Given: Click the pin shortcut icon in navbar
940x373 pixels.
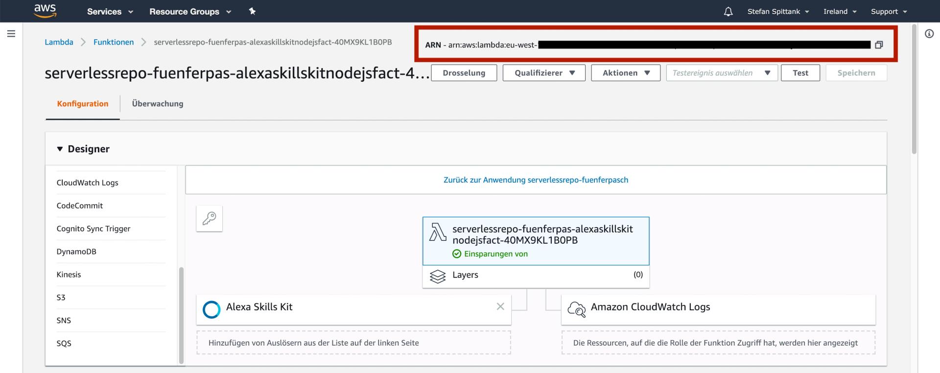Looking at the screenshot, I should tap(252, 11).
